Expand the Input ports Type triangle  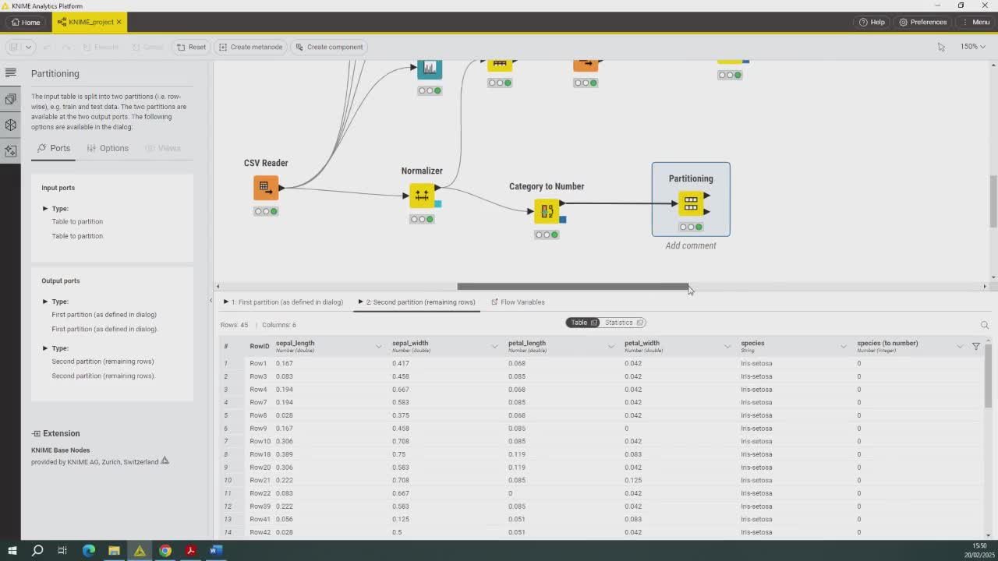(45, 209)
